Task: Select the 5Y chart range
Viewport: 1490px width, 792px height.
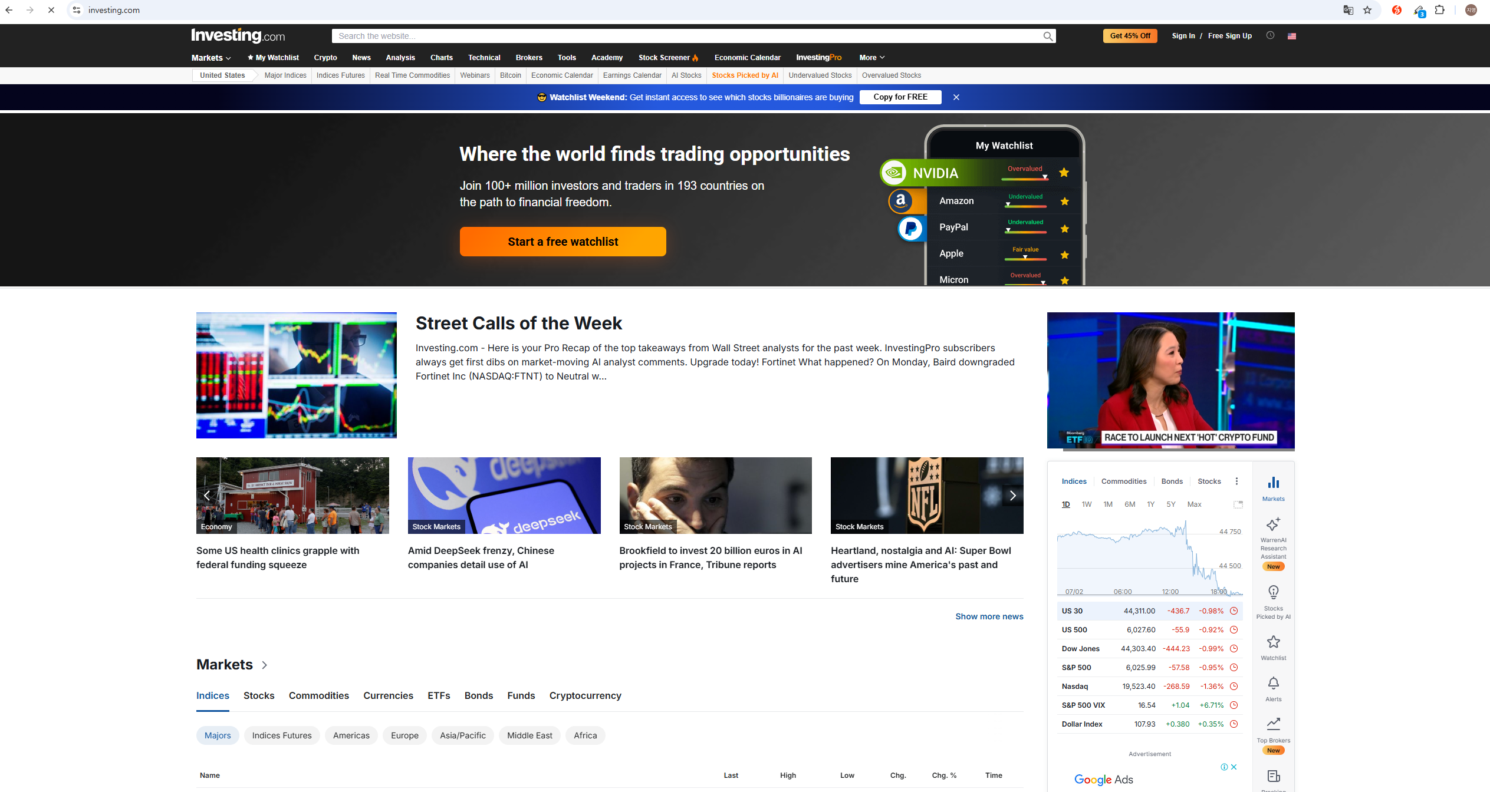Action: coord(1171,504)
